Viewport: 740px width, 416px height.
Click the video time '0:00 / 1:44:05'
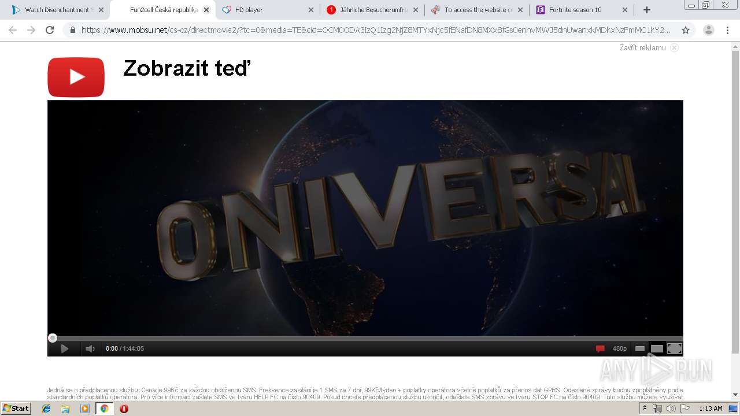(x=125, y=348)
